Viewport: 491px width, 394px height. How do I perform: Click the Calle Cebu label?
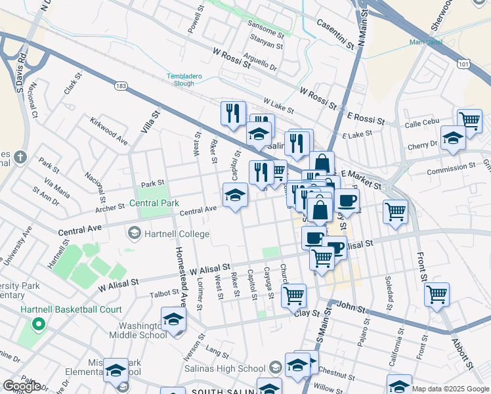[x=422, y=123]
